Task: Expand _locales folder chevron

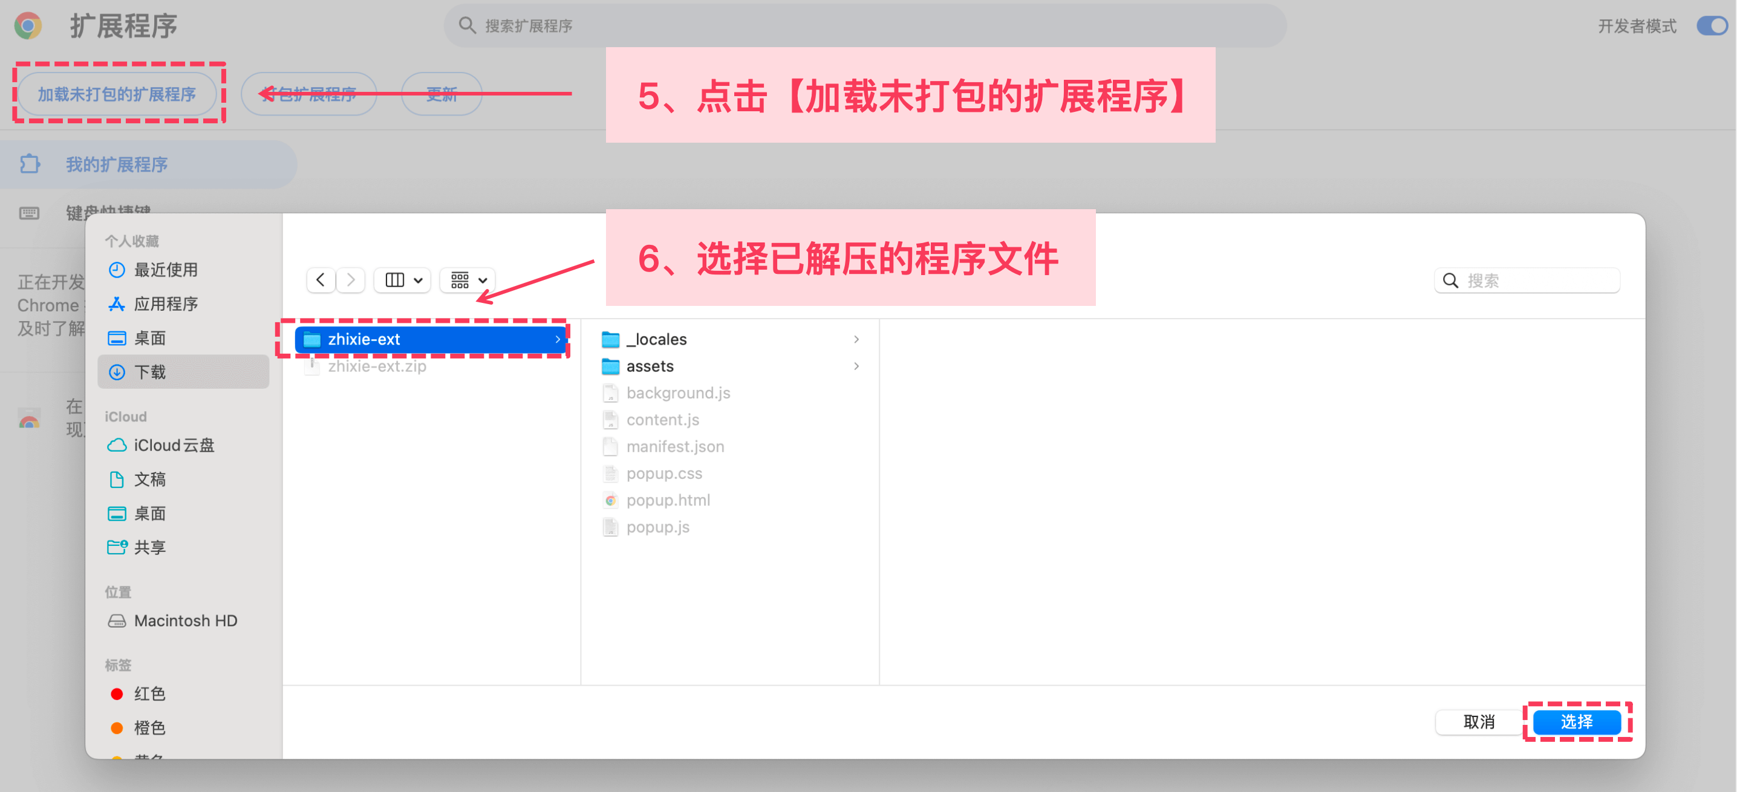Action: [856, 339]
